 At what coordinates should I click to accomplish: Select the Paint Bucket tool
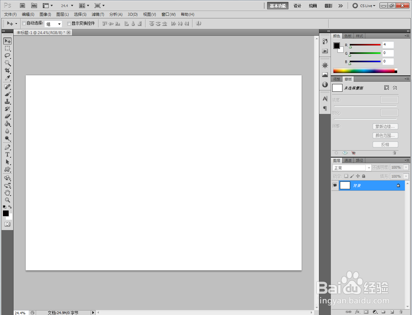[x=7, y=124]
